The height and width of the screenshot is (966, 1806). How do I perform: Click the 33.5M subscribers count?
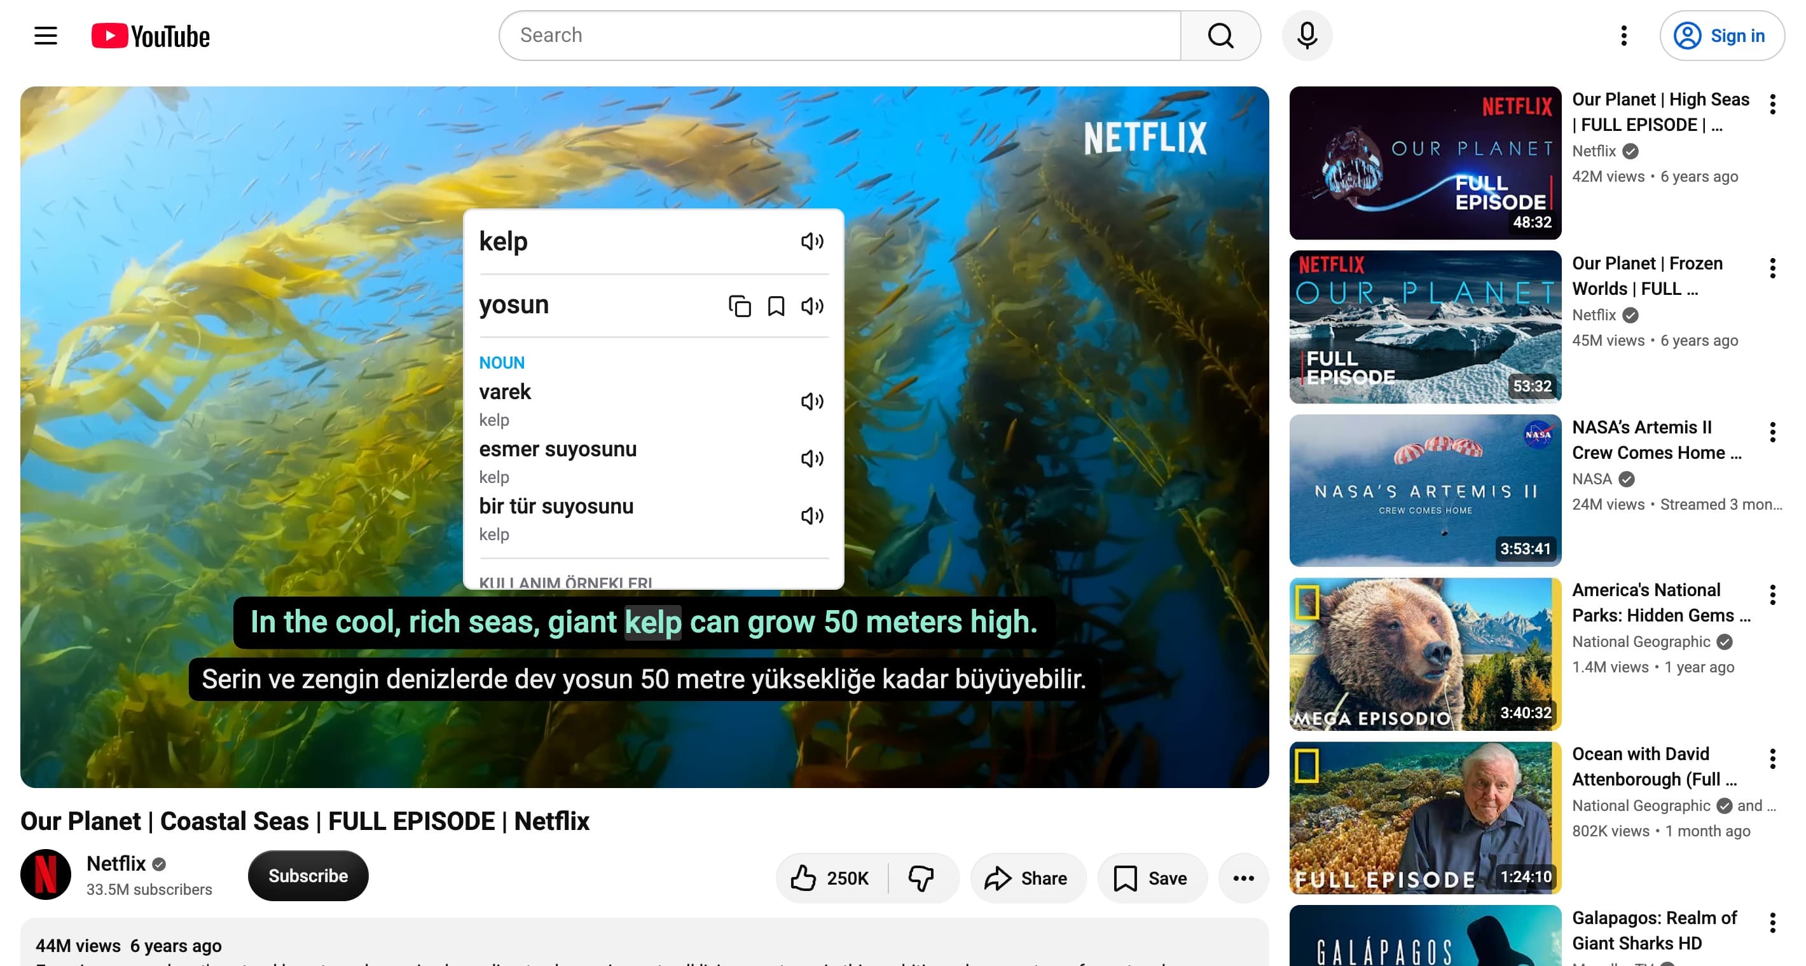click(x=149, y=890)
